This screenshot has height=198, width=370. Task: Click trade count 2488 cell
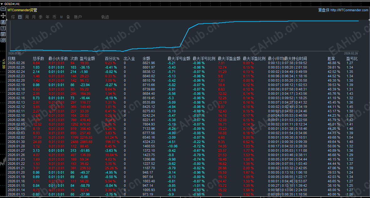pos(74,142)
